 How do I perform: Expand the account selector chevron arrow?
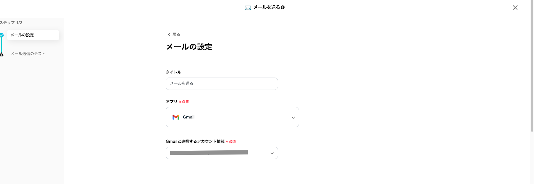[x=272, y=153]
